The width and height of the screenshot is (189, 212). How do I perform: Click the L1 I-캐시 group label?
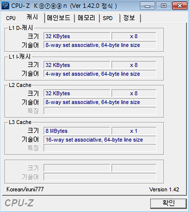[20, 56]
